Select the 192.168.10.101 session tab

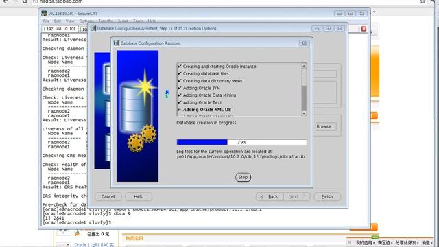click(60, 29)
